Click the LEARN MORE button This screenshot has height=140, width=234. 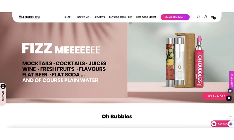(216, 96)
